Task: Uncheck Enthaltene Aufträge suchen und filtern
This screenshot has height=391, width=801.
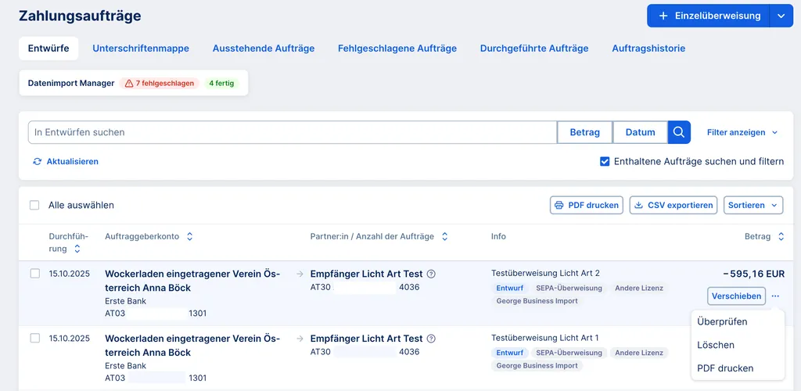Action: click(x=605, y=162)
